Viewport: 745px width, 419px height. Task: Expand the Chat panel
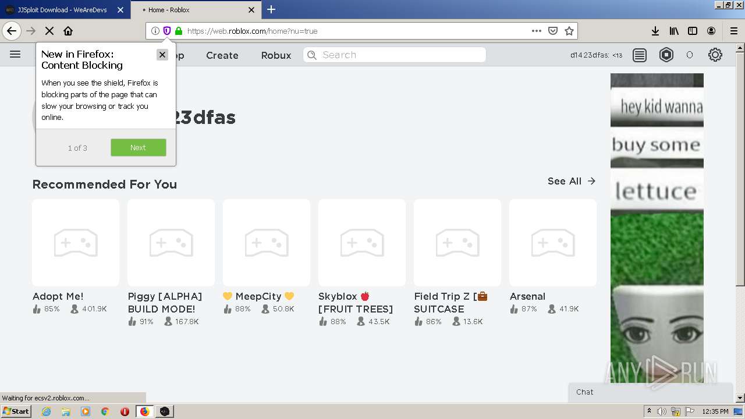pyautogui.click(x=650, y=392)
